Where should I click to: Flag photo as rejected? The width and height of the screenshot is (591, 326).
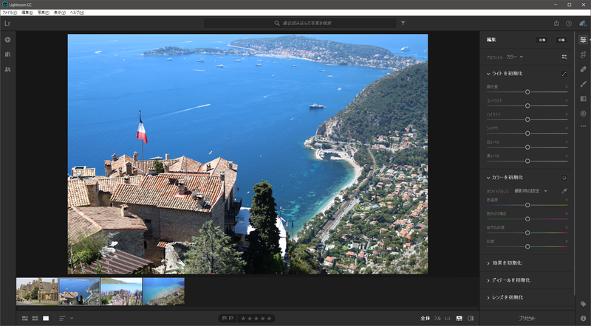231,319
